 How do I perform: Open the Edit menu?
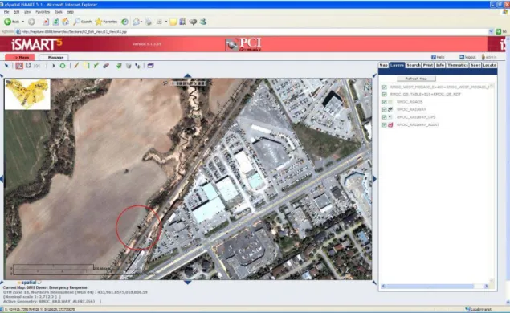coord(17,12)
